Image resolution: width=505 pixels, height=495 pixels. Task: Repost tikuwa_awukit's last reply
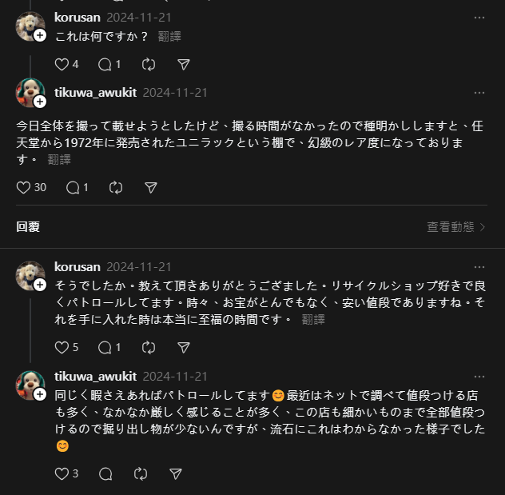(141, 473)
